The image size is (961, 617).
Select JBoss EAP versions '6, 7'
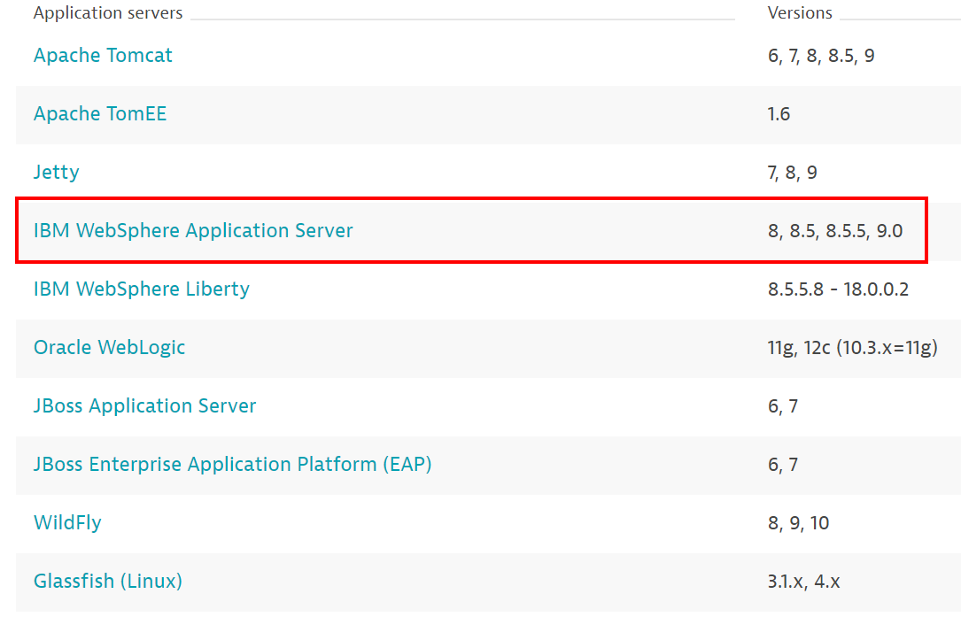(x=783, y=465)
